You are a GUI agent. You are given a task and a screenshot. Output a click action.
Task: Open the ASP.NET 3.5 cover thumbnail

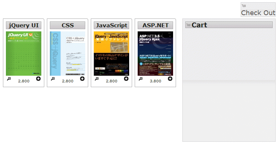click(155, 54)
